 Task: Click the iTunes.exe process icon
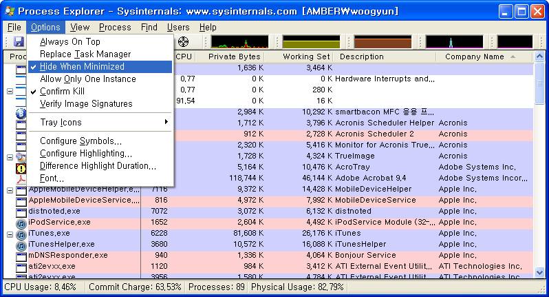tap(21, 234)
